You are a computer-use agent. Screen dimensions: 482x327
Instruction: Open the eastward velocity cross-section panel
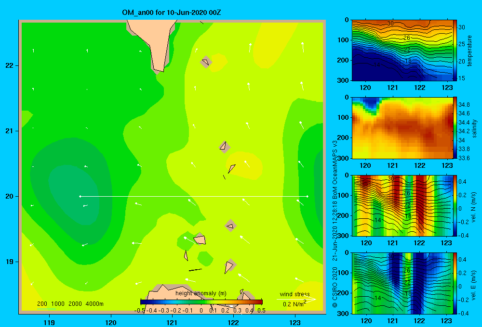[402, 283]
